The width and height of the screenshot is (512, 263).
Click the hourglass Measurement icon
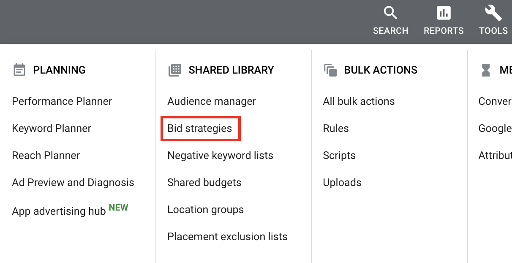tap(486, 70)
